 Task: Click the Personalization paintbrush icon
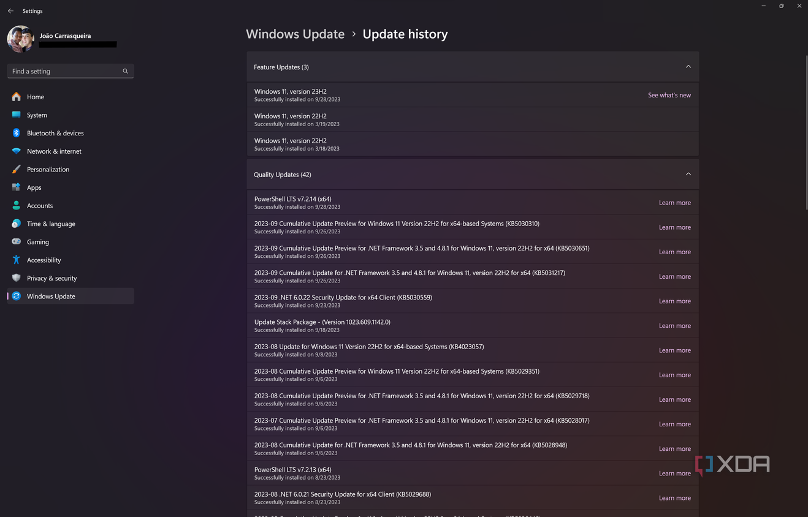[17, 169]
